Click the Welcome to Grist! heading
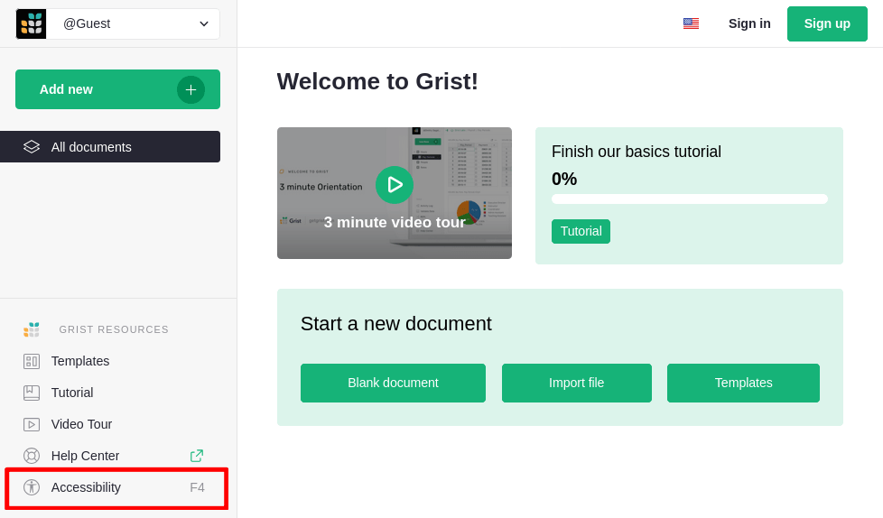The width and height of the screenshot is (883, 518). point(377,81)
